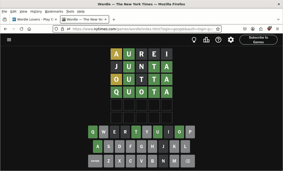Tap the W key on the on-screen keyboard
The height and width of the screenshot is (171, 283).
104,132
